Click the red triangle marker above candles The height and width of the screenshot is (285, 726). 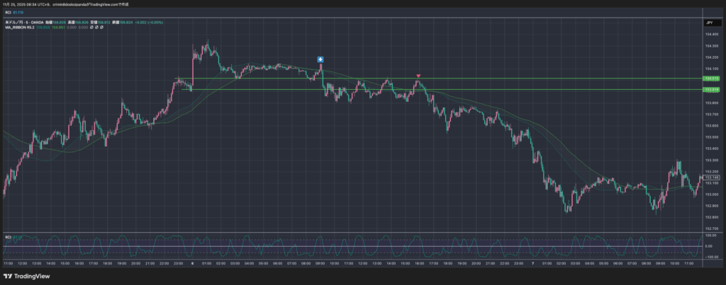tap(418, 76)
